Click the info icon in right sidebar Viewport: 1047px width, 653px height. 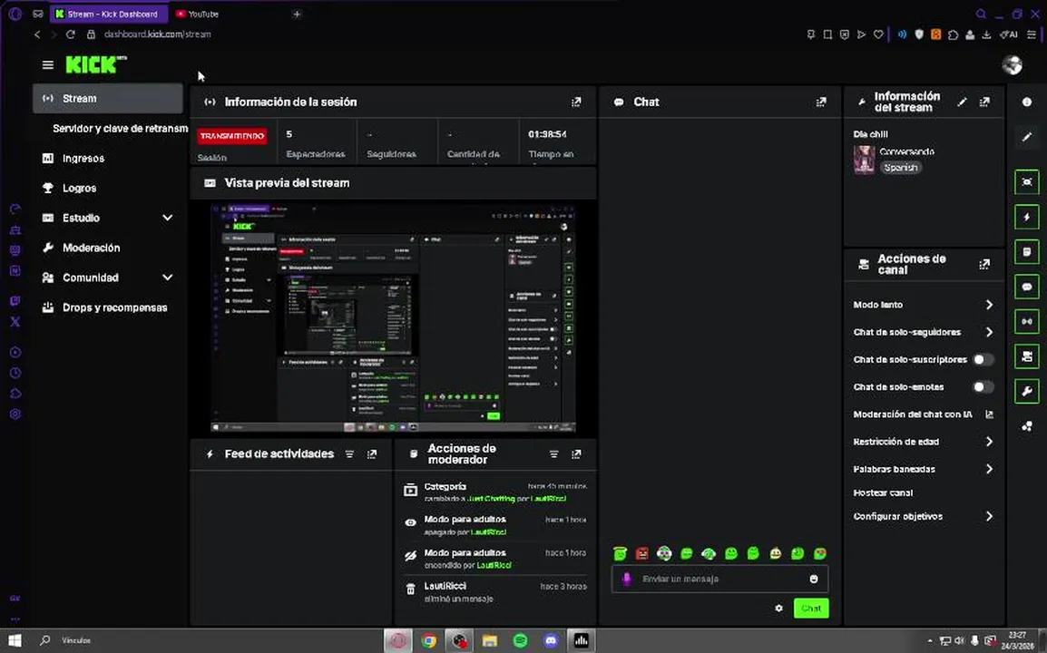click(1027, 102)
